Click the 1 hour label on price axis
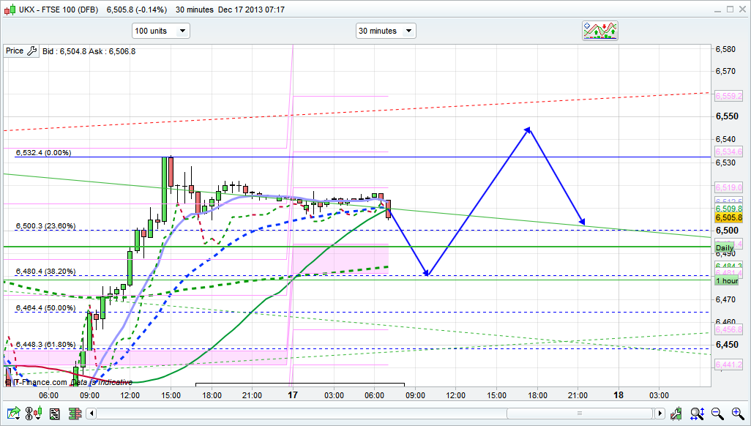The image size is (751, 426). (727, 281)
